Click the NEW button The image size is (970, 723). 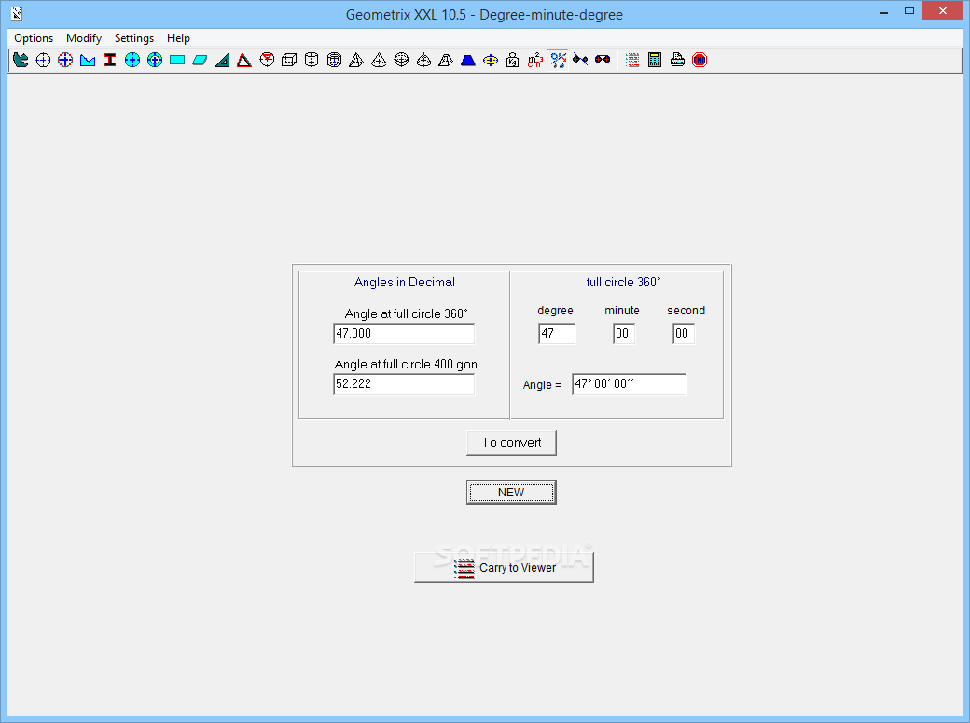pyautogui.click(x=512, y=493)
